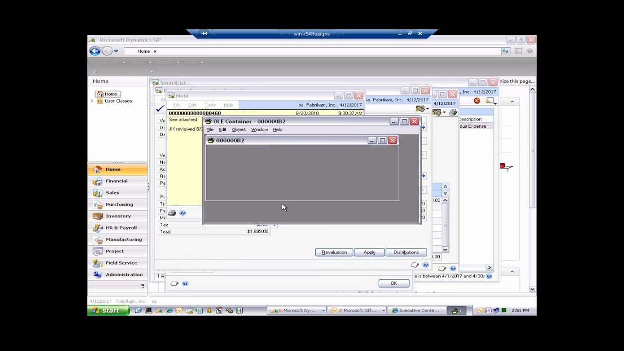Open the Sales navigation area
Image resolution: width=624 pixels, height=351 pixels.
pyautogui.click(x=117, y=193)
